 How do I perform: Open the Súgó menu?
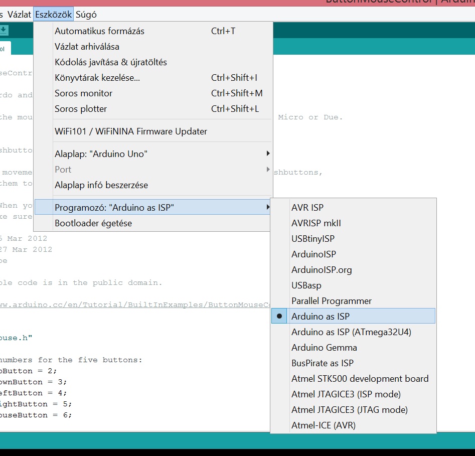click(86, 14)
